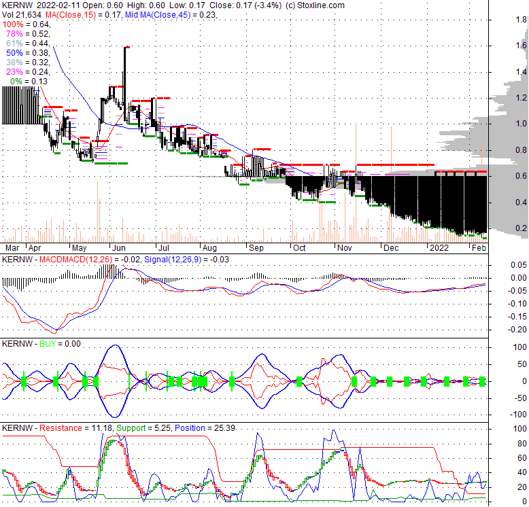Click the '50% = 0.38' Fibonacci level
Screen dimensions: 529x507
point(28,53)
